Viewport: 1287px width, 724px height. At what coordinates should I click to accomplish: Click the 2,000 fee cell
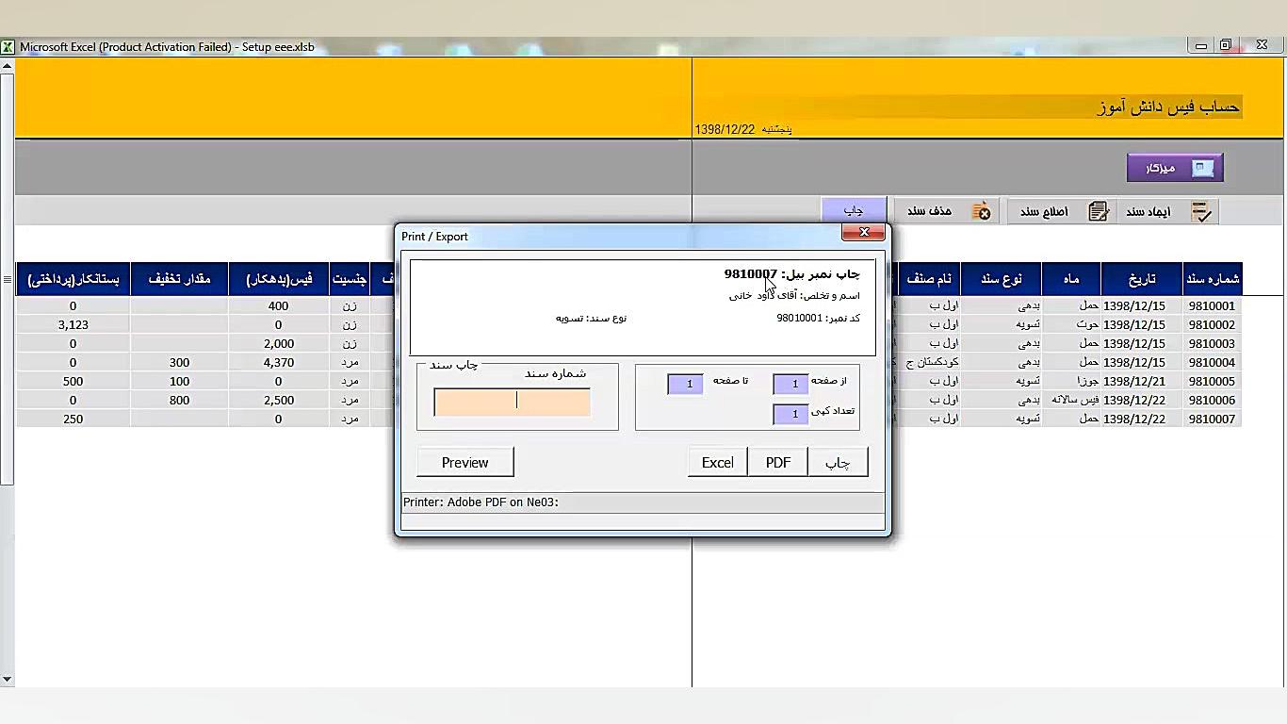tap(279, 343)
